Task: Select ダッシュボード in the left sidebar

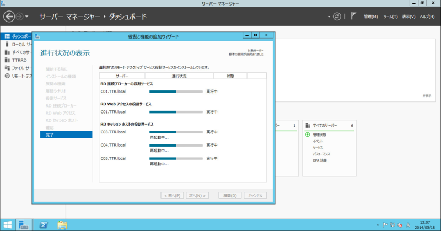Action: tap(16, 36)
